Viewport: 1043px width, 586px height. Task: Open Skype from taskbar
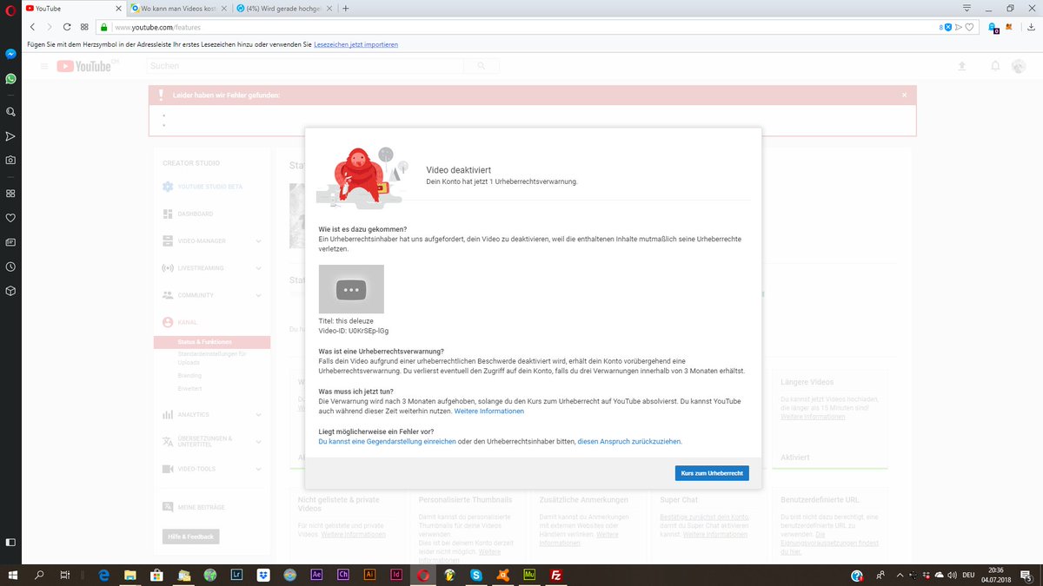(x=476, y=575)
